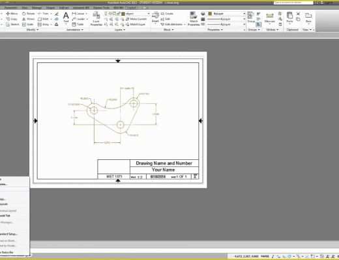Click Edit block button
The image size is (339, 260).
pos(166,19)
